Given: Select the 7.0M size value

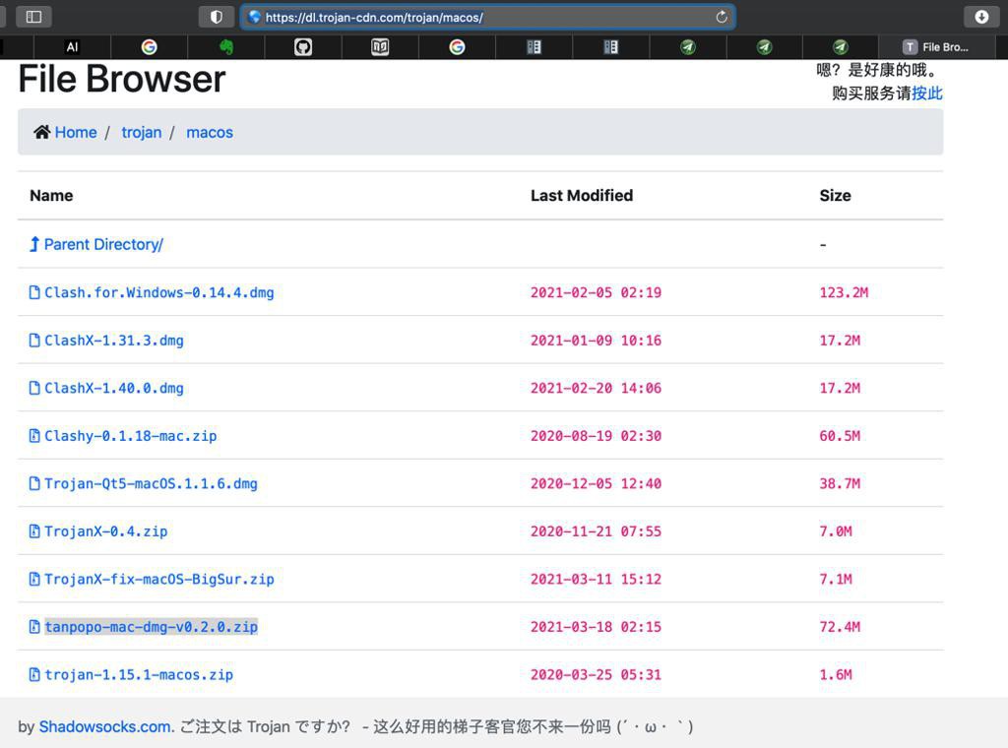Looking at the screenshot, I should point(836,531).
